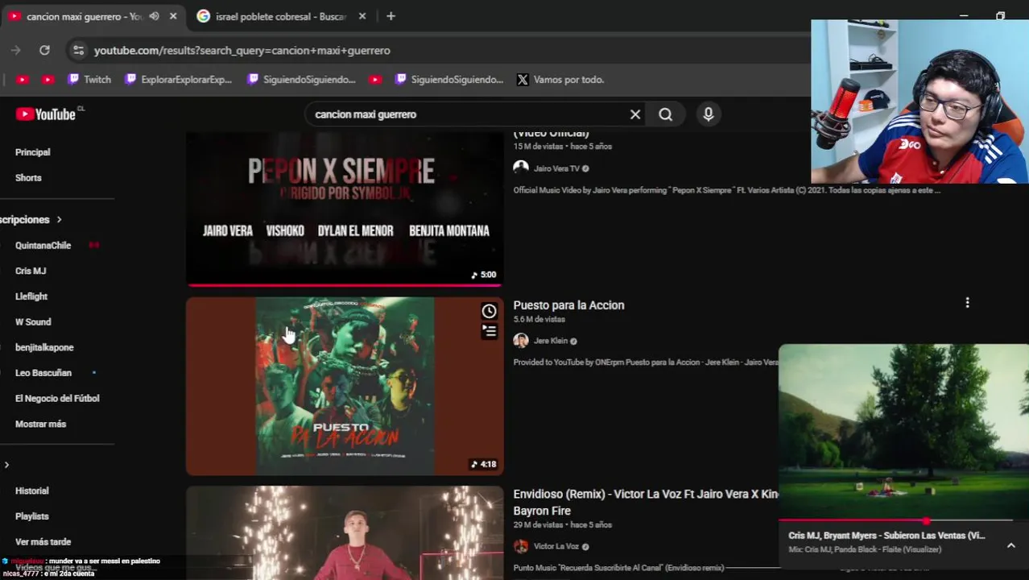Clear the search box with the X icon

[635, 114]
